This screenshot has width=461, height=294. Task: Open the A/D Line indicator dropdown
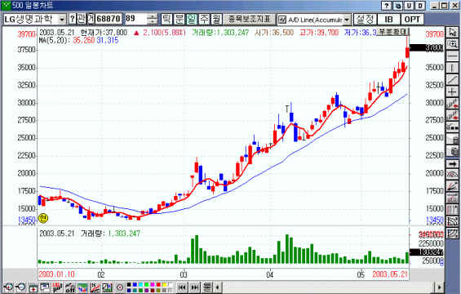pos(347,20)
